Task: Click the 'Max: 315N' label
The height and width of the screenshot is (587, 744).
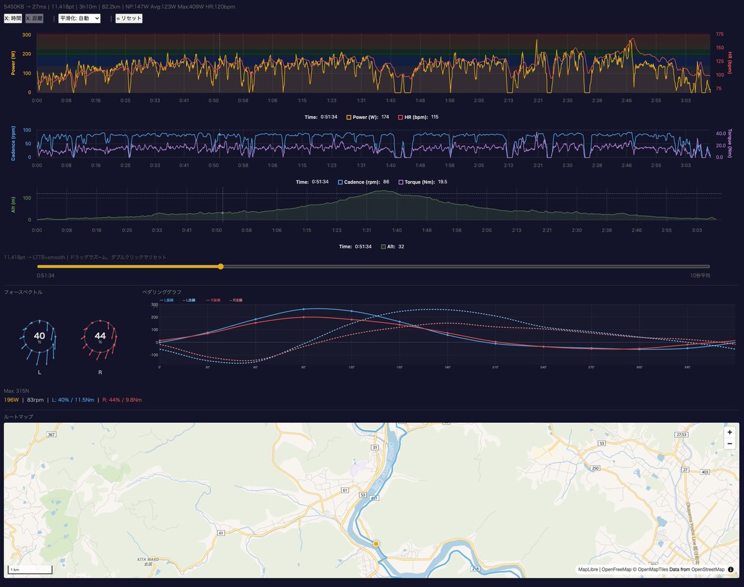Action: (x=15, y=391)
